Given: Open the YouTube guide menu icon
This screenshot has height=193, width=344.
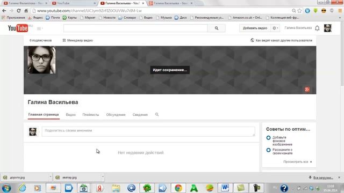Looking at the screenshot, I should pos(39,28).
